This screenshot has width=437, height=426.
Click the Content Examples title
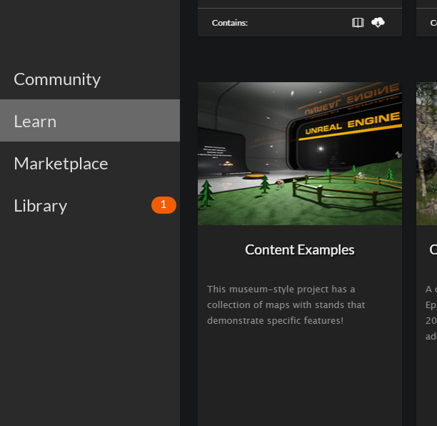pos(300,249)
